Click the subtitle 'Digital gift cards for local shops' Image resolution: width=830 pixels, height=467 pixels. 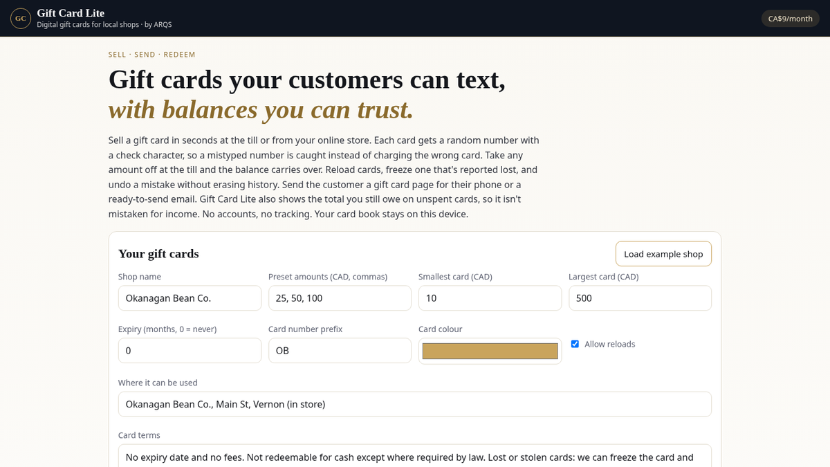click(89, 25)
